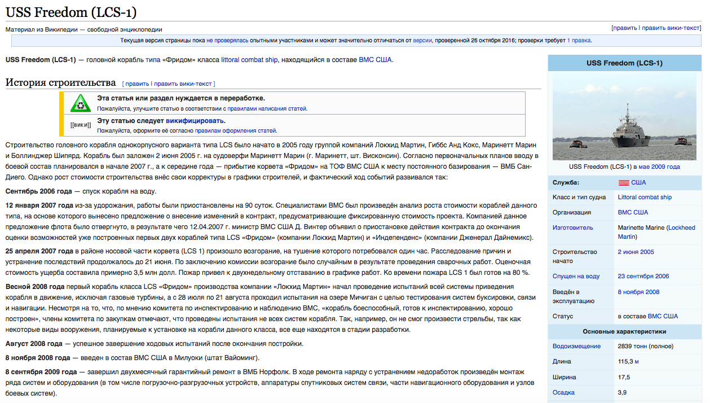This screenshot has height=403, width=710.
Task: Click the 'Основные характеристики' infobox subheader
Action: pos(624,332)
